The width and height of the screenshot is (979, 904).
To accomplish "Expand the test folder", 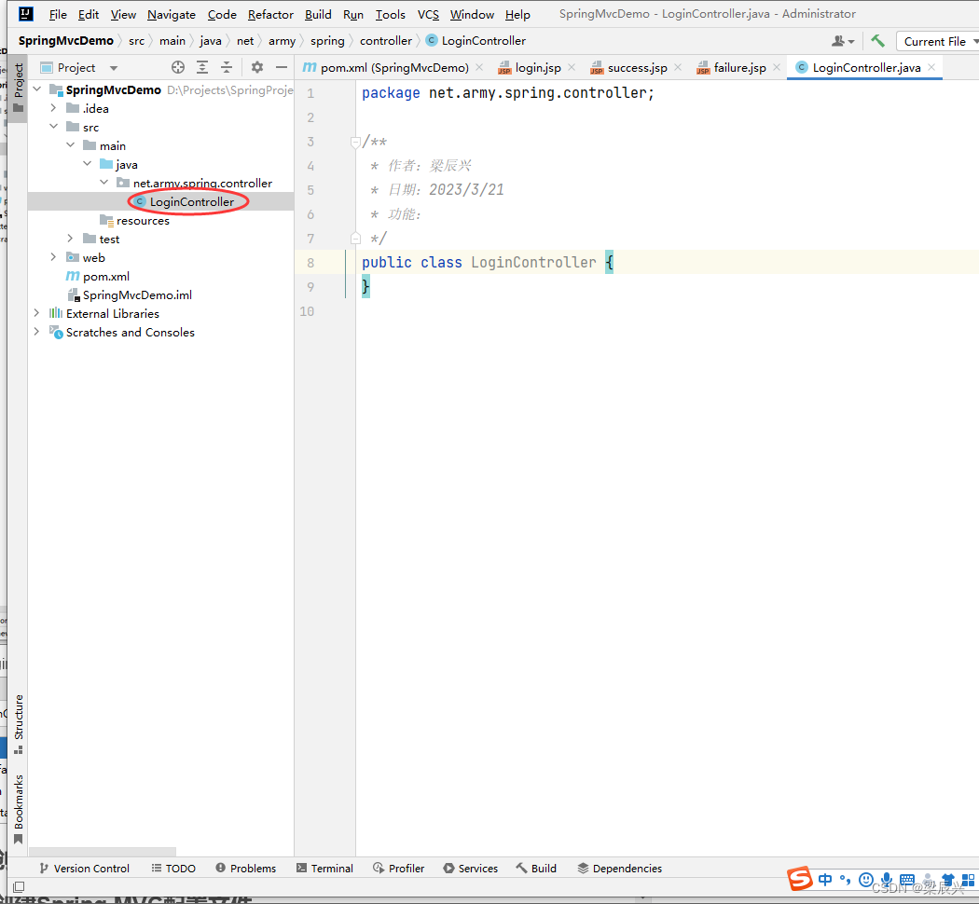I will click(71, 239).
